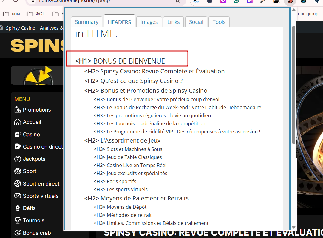Click the Casino en direct cards icon
Screen dimensions: 323x238
[x=18, y=146]
